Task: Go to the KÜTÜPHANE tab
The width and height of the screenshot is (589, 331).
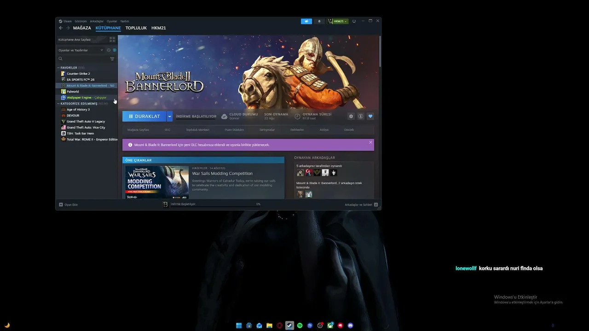Action: pyautogui.click(x=108, y=28)
